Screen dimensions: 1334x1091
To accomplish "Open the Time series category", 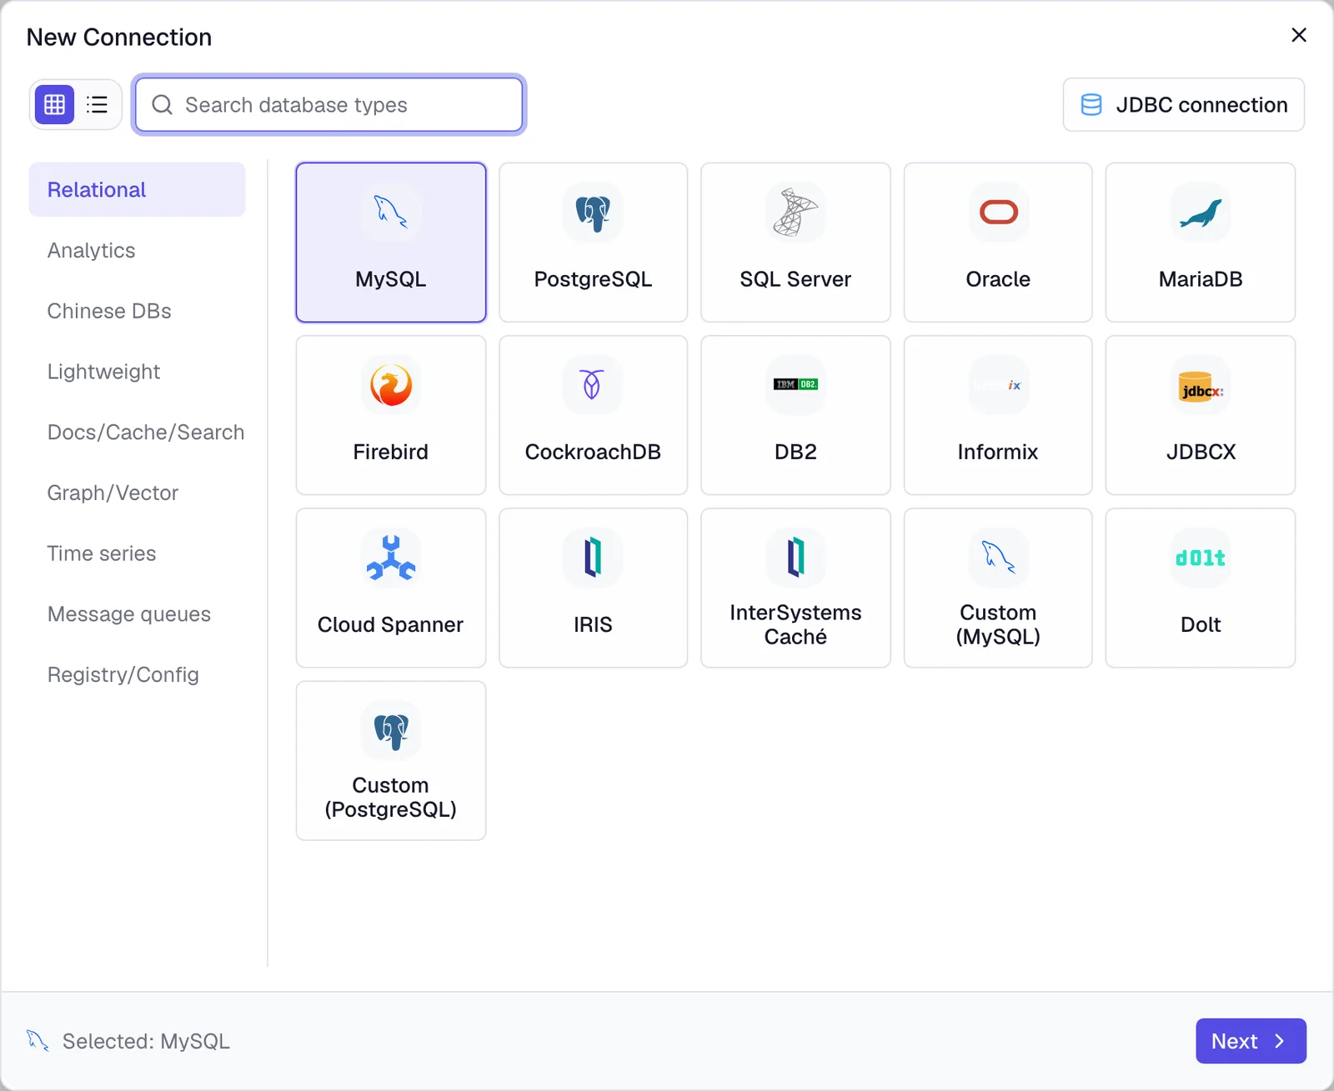I will tap(137, 553).
